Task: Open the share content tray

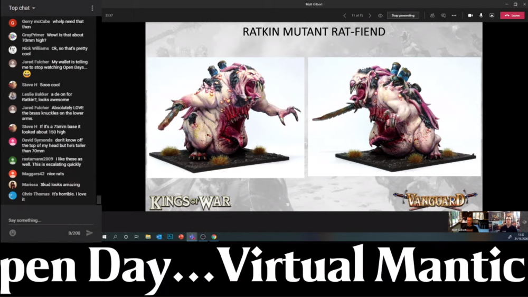Action: 492,16
